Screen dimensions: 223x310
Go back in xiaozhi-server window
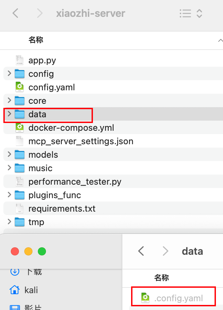[x=15, y=13]
